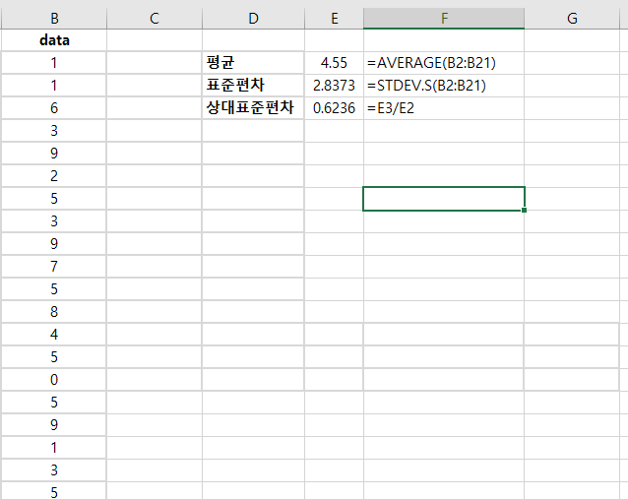Select data cell with value 4

[x=54, y=334]
